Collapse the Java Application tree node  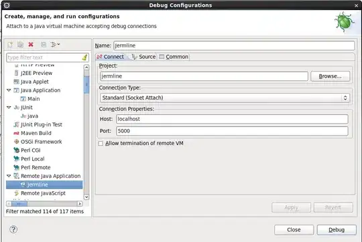[9, 90]
